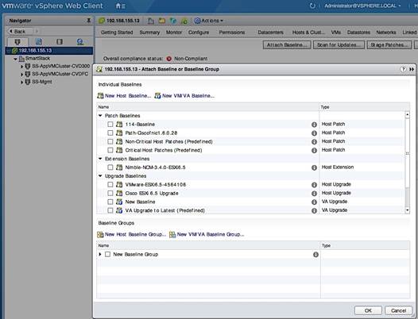Expand SS-AppVMCluster-CVD300 cluster
Viewport: 418px width, 319px height.
click(22, 67)
